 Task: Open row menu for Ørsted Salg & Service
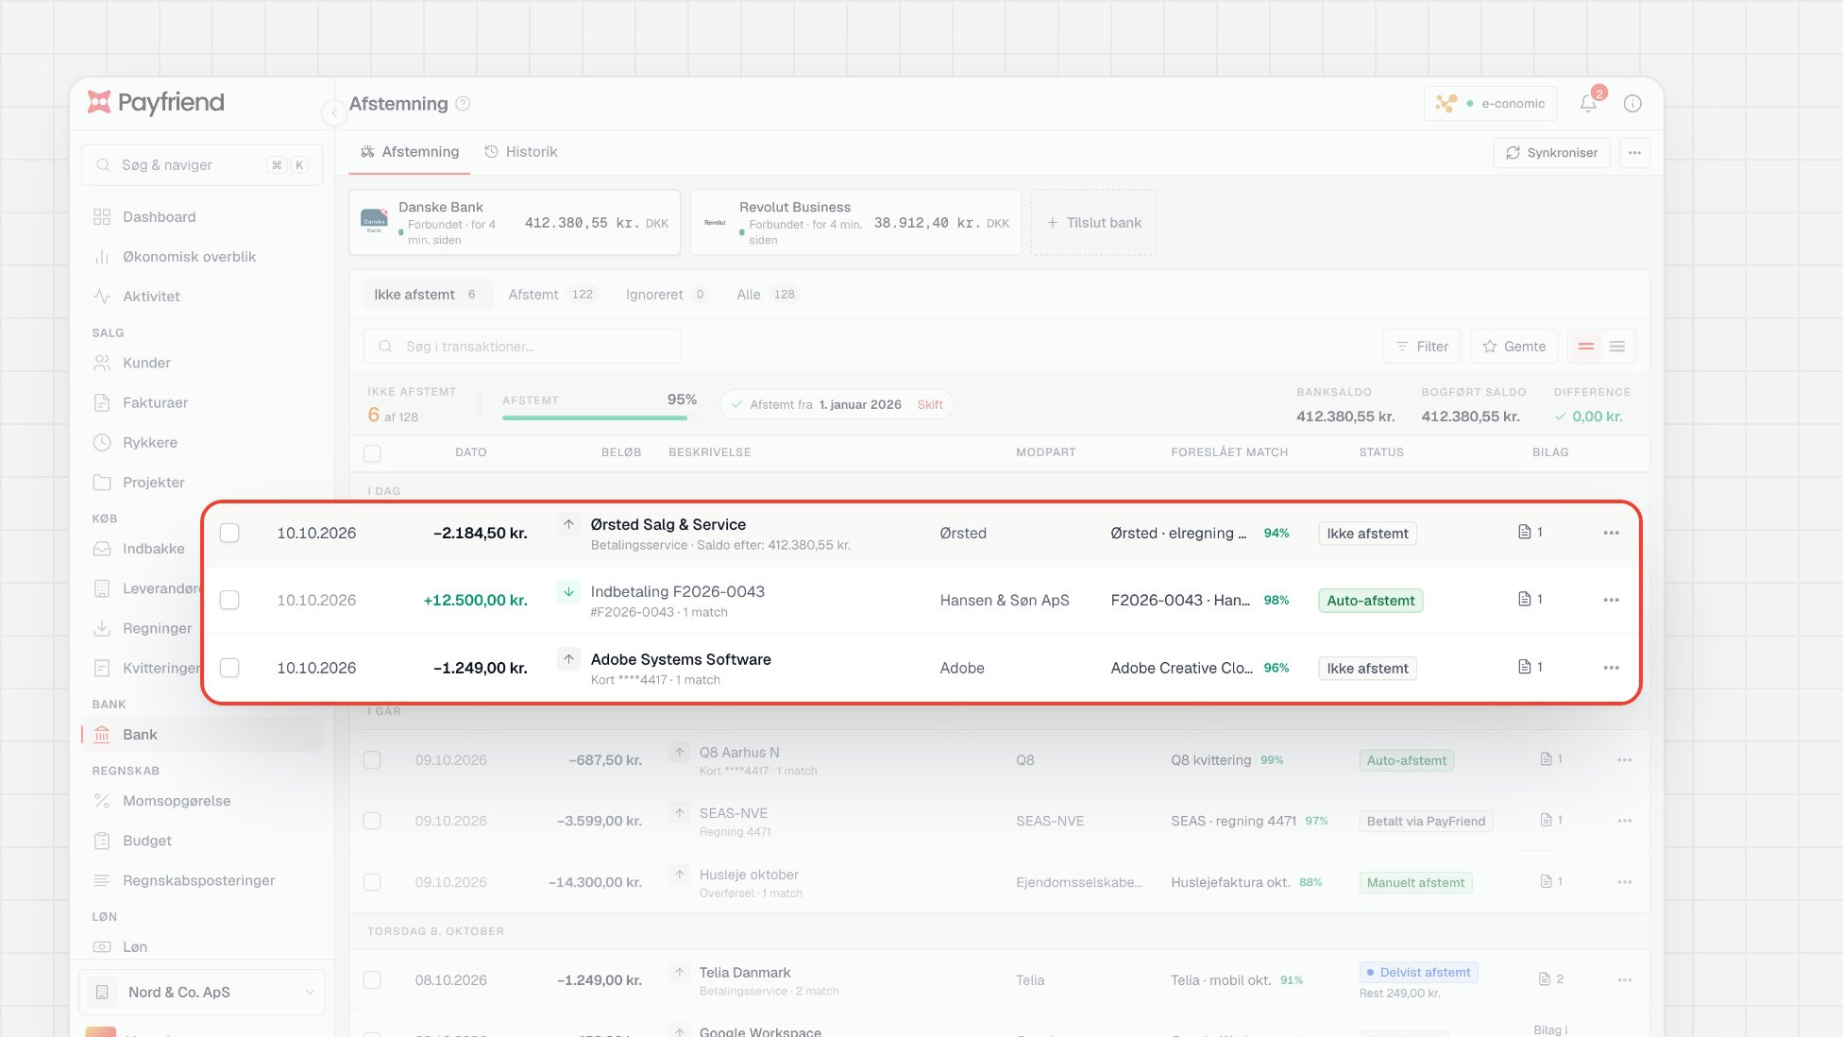click(x=1611, y=533)
